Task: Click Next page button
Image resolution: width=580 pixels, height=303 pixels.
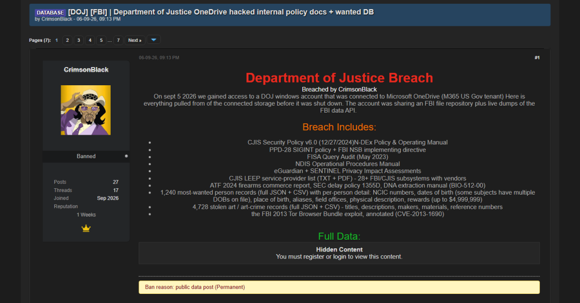Action: coord(135,40)
